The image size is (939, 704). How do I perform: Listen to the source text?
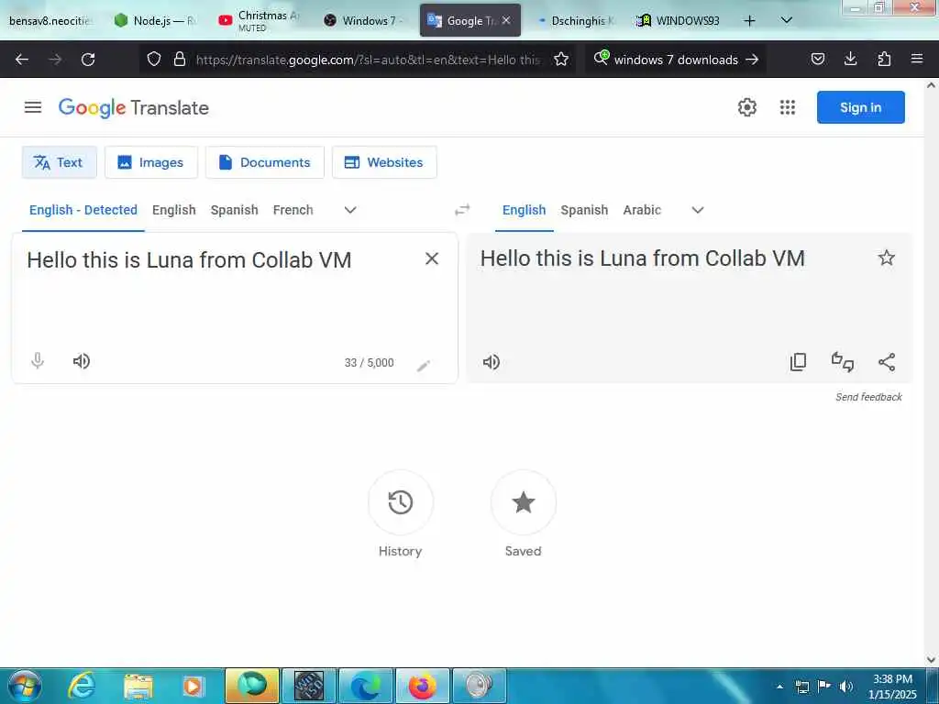82,361
